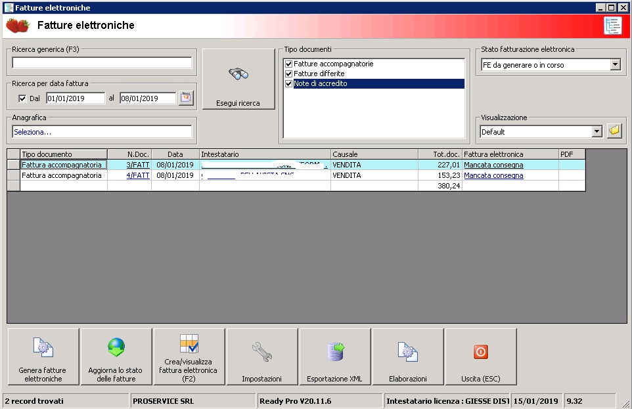Image resolution: width=632 pixels, height=409 pixels.
Task: Maximize the Fatture elettroniche window
Action: [612, 8]
